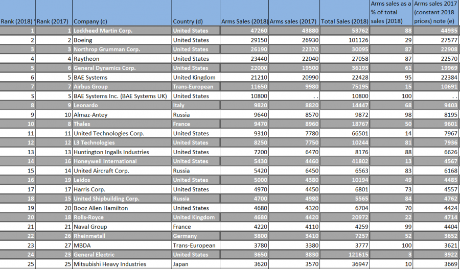460x269 pixels.
Task: Select the Airbus Group cell
Action: click(x=122, y=86)
